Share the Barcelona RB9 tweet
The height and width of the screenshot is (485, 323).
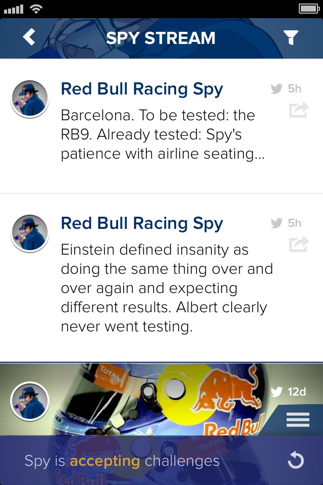(298, 110)
